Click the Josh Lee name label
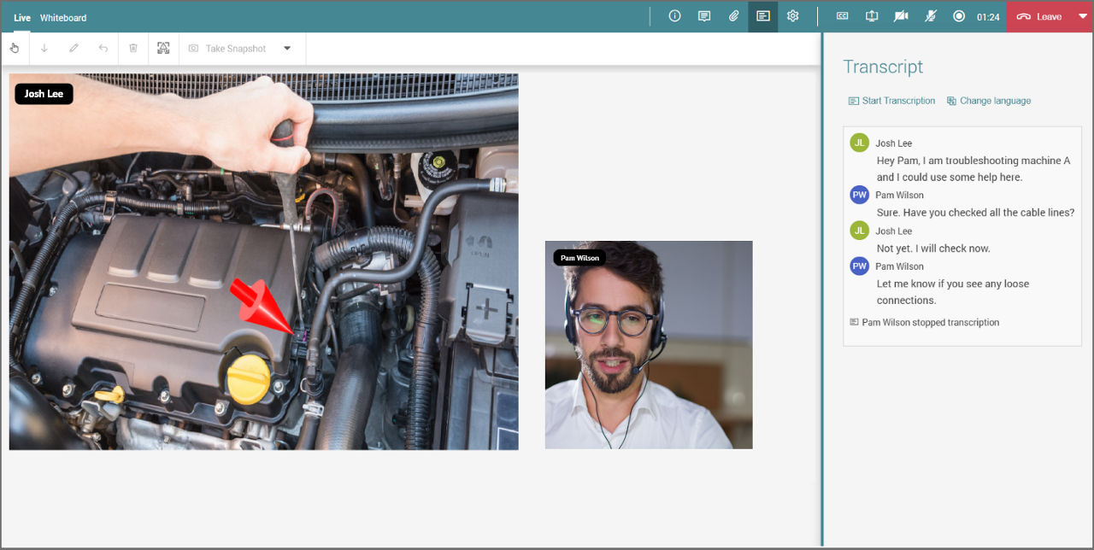1094x550 pixels. tap(44, 94)
